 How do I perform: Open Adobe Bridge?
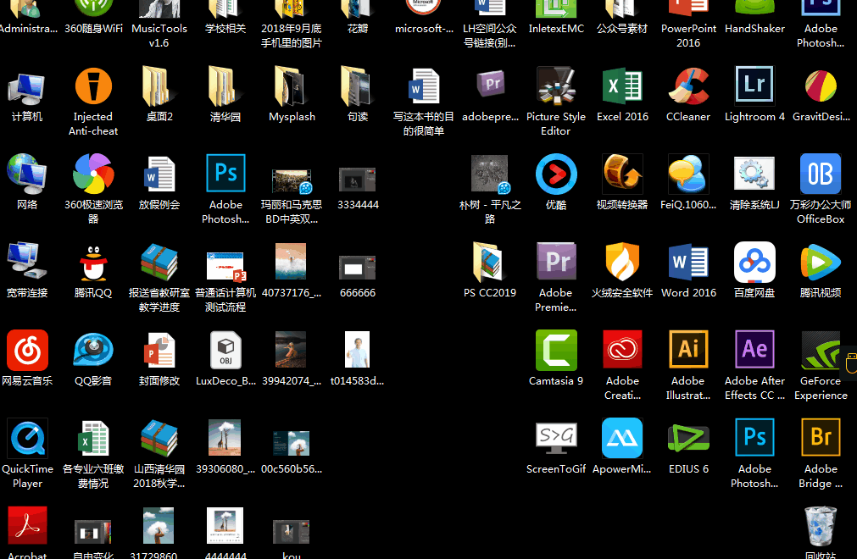pyautogui.click(x=821, y=437)
